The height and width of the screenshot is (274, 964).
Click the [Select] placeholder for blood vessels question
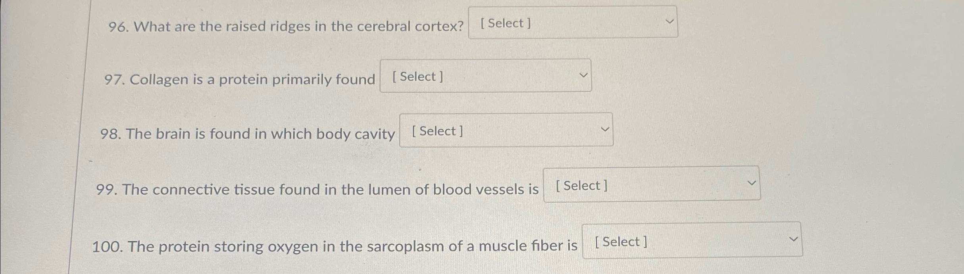(581, 185)
